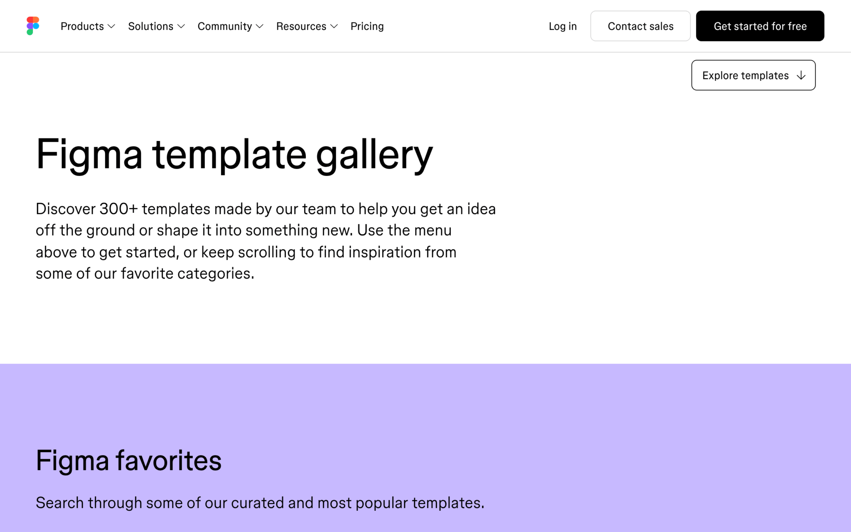Expand the Products chevron

111,26
